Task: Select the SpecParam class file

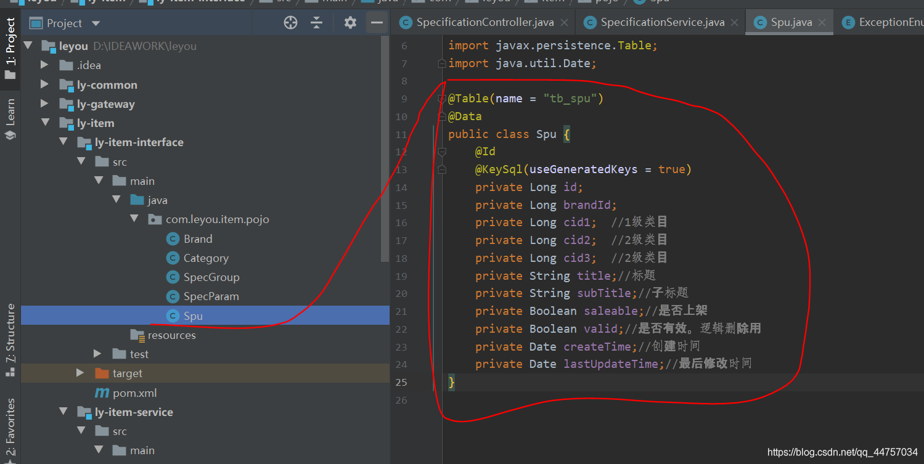Action: (211, 296)
